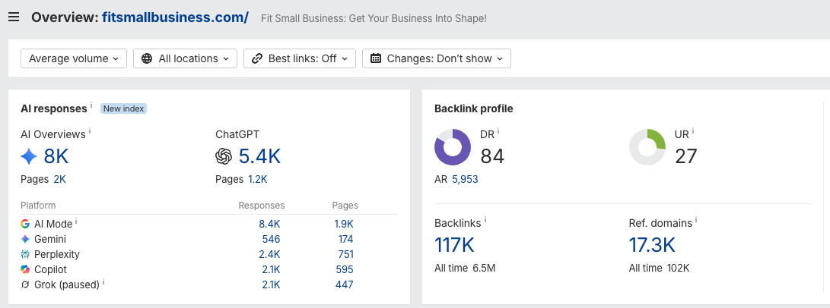Click Gemini responses 546

tap(271, 240)
